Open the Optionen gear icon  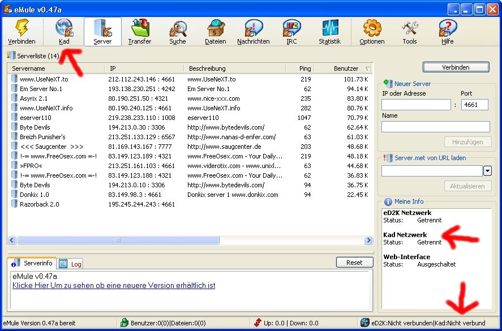[372, 28]
